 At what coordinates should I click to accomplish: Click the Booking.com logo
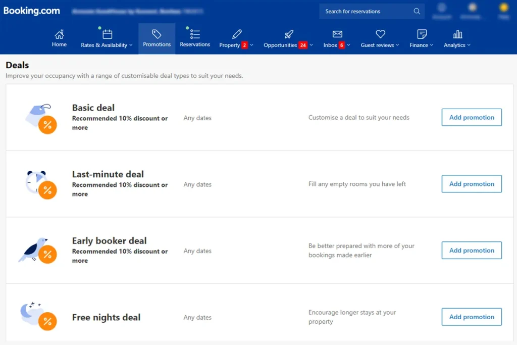coord(32,11)
